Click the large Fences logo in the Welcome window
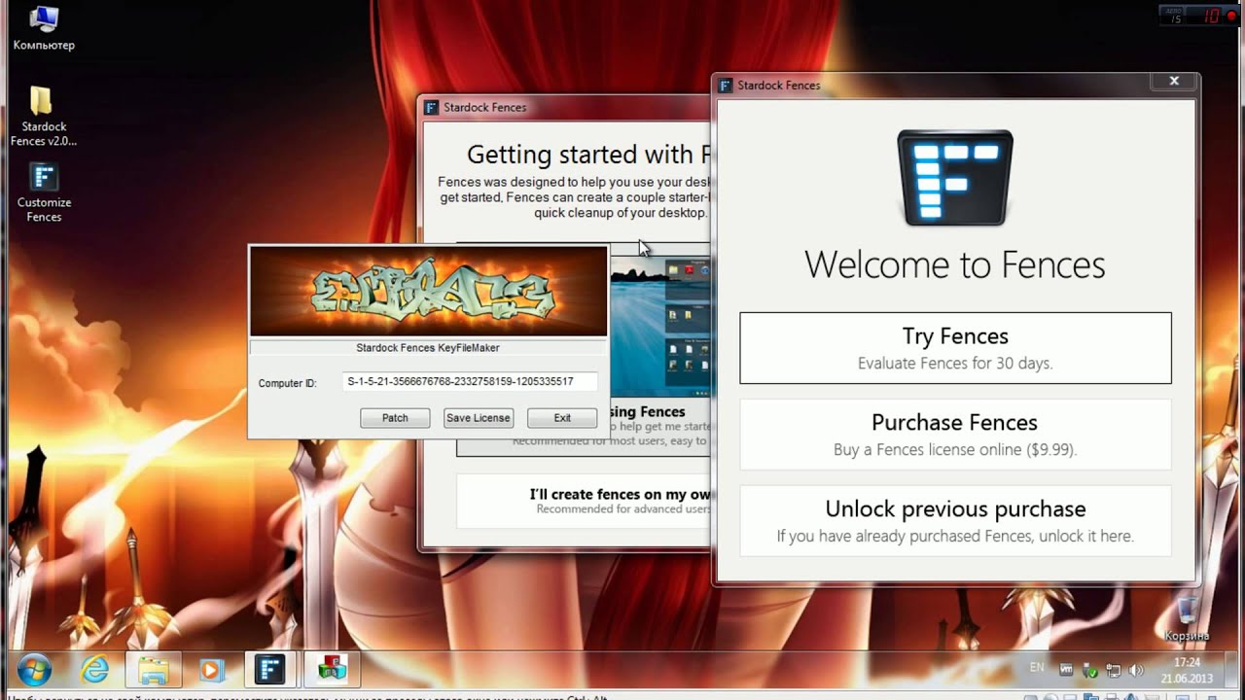Image resolution: width=1245 pixels, height=700 pixels. 955,178
